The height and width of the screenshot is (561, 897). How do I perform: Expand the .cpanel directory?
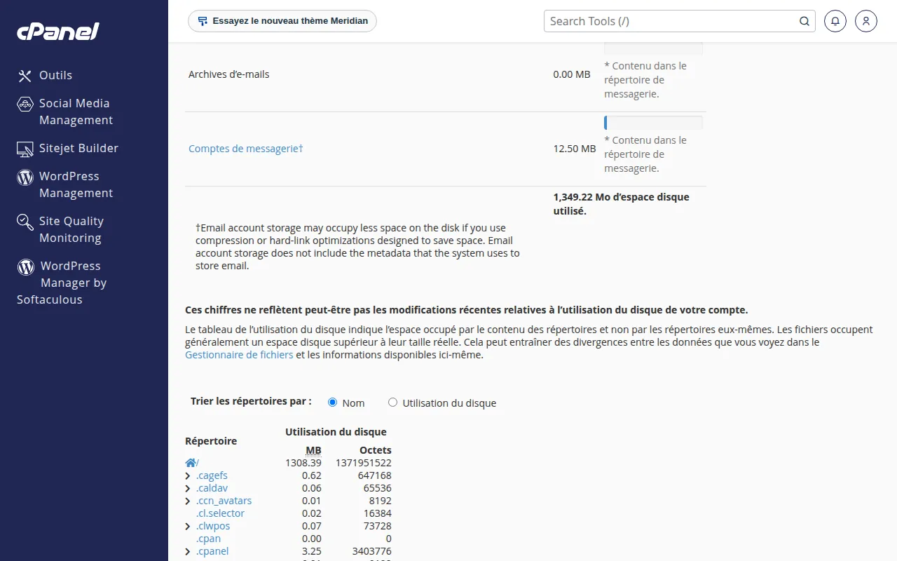[188, 552]
